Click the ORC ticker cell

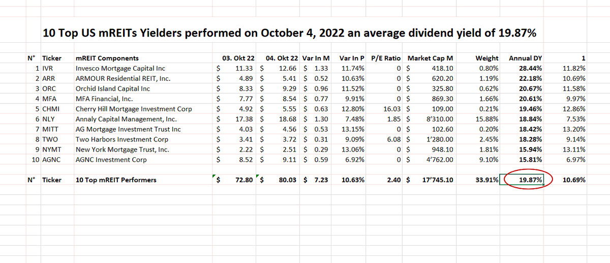click(49, 89)
